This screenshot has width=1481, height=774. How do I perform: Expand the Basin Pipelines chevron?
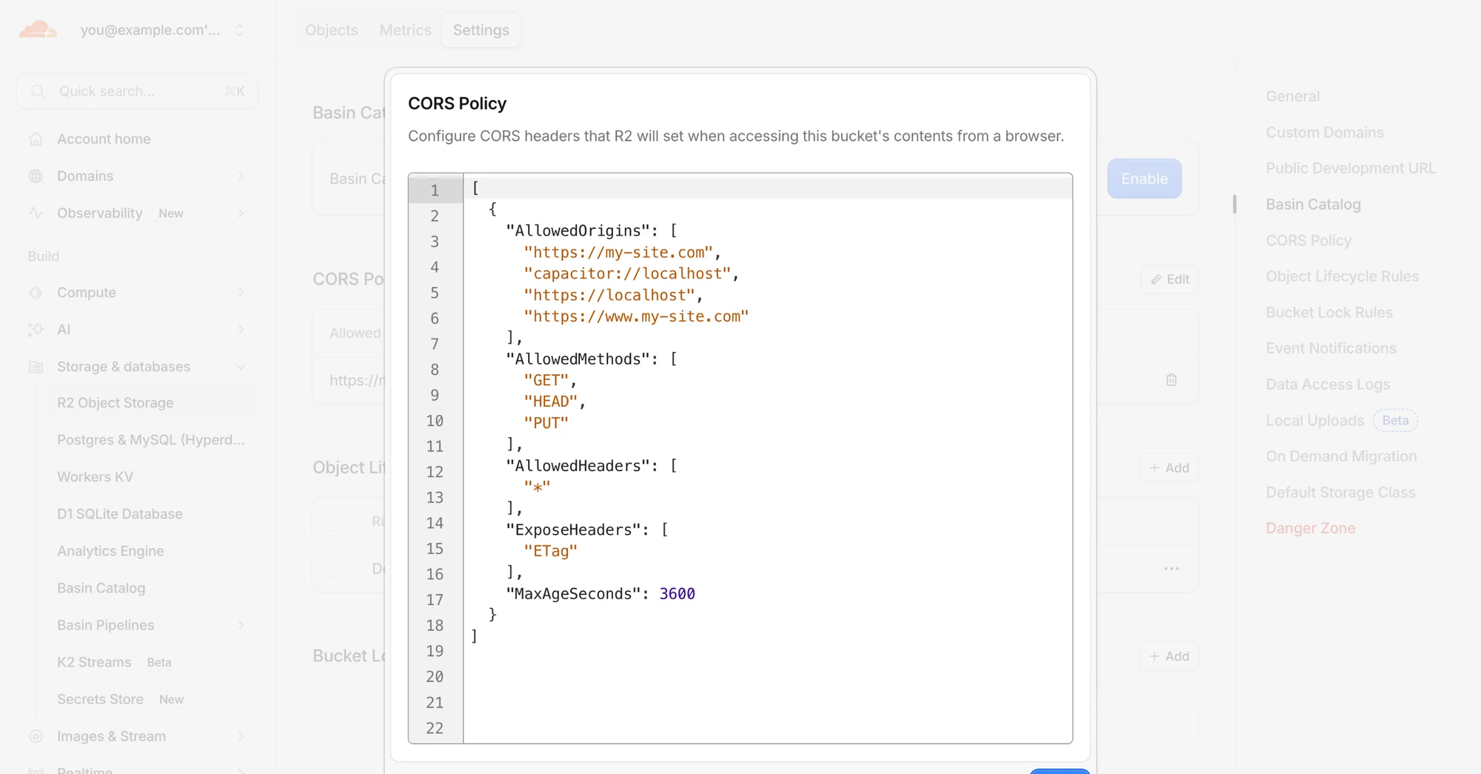tap(241, 625)
